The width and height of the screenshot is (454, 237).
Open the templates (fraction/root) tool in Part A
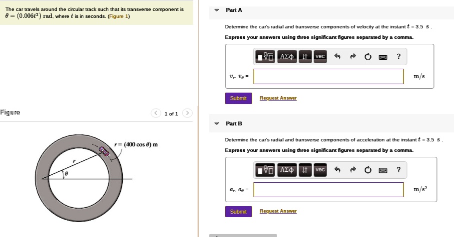point(265,57)
